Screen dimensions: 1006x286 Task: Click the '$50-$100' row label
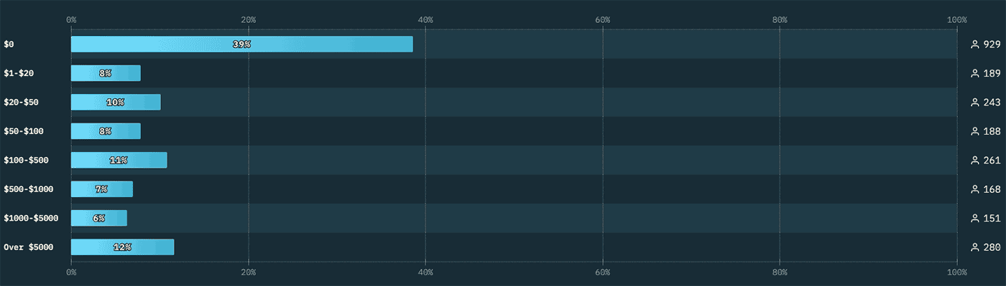(x=24, y=131)
